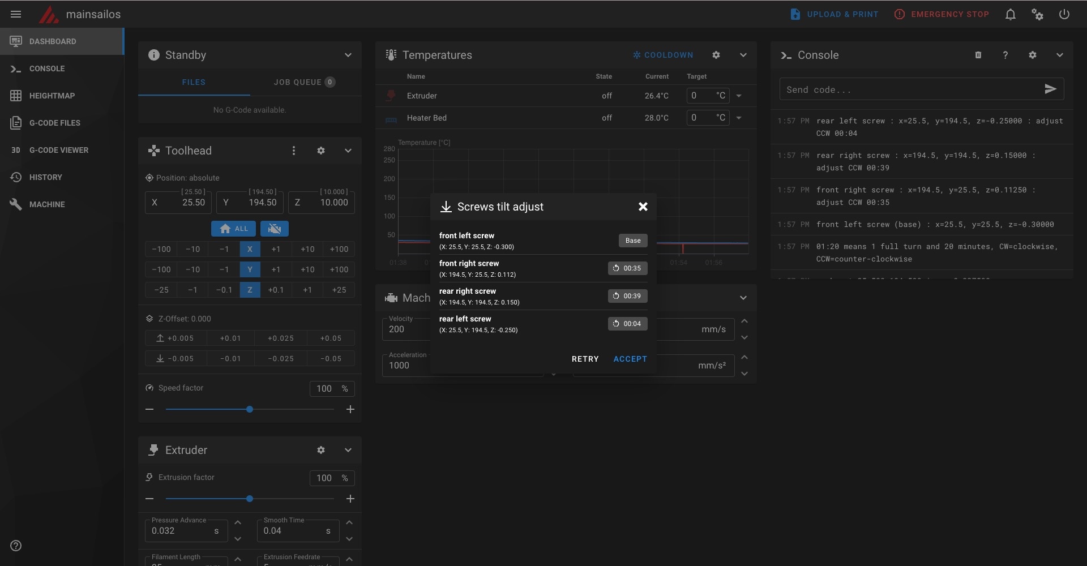Open G-Code Files page
The image size is (1087, 566).
(x=62, y=123)
